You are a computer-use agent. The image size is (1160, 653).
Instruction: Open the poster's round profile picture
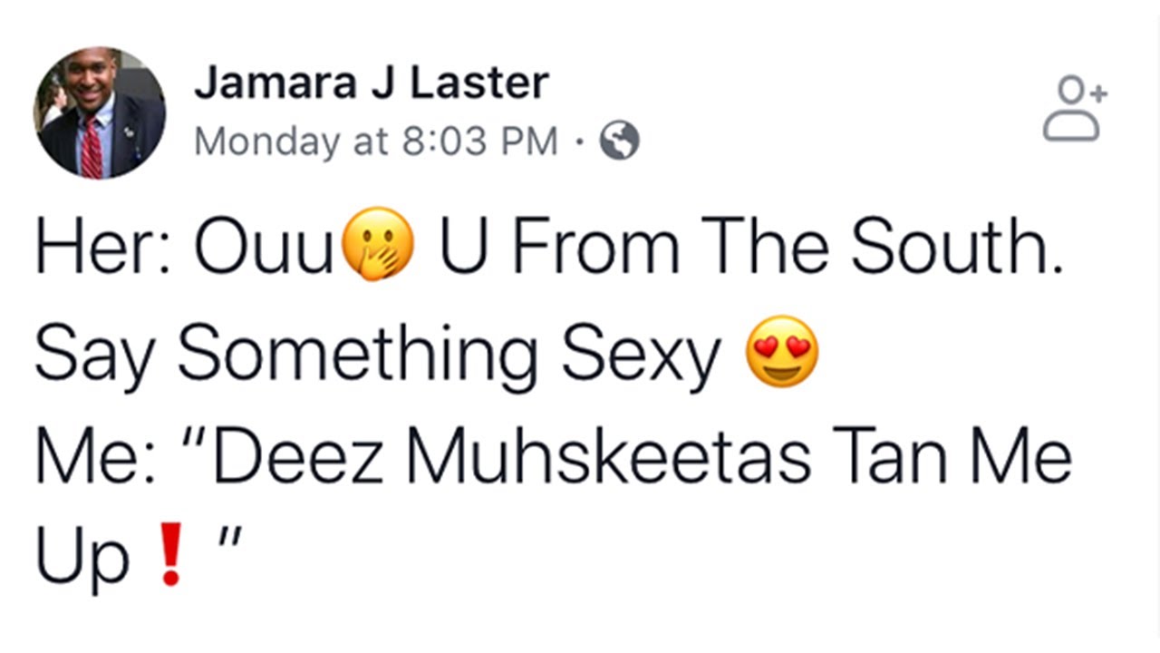[100, 112]
